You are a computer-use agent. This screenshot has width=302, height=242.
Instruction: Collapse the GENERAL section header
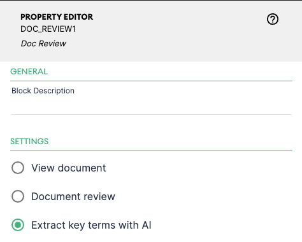coord(29,72)
